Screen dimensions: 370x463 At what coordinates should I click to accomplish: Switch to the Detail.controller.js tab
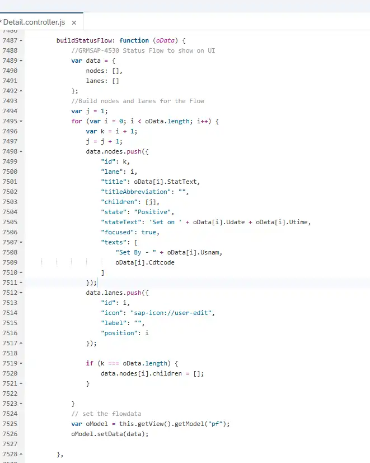34,22
